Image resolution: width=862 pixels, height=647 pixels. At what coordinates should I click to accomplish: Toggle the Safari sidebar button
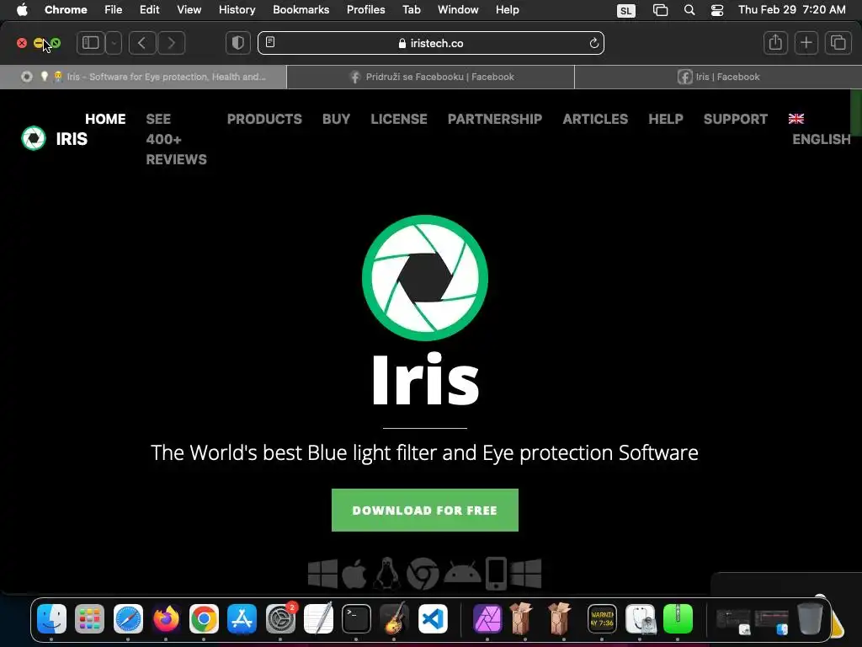(91, 43)
